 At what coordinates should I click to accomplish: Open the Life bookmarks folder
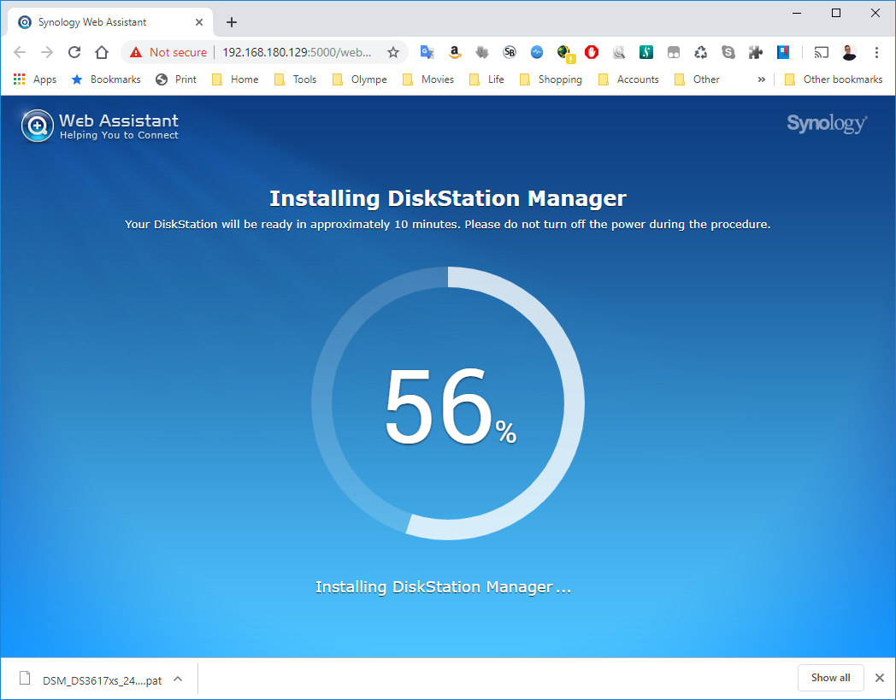pyautogui.click(x=486, y=79)
